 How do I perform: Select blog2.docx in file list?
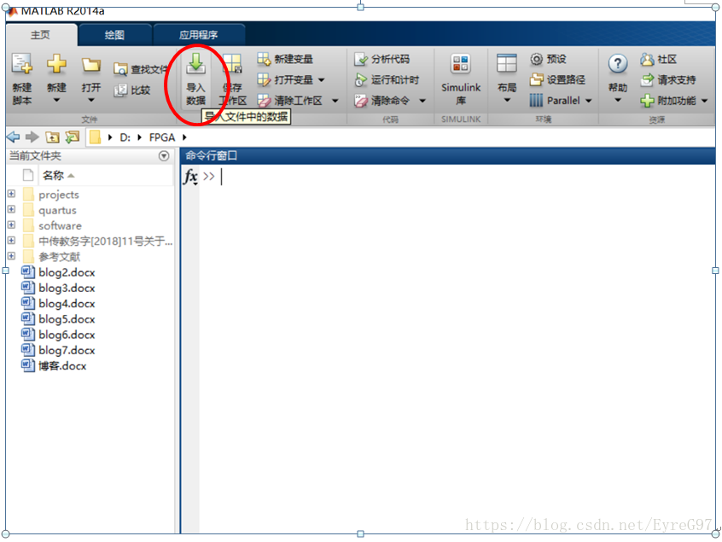click(x=67, y=272)
